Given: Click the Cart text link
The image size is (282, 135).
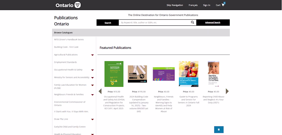Looking at the screenshot, I should (x=218, y=5).
